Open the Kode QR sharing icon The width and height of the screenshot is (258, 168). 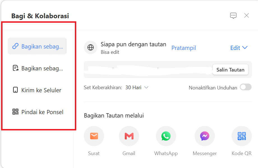241,136
